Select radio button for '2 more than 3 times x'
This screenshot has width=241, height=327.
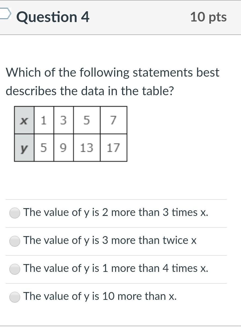coord(15,213)
